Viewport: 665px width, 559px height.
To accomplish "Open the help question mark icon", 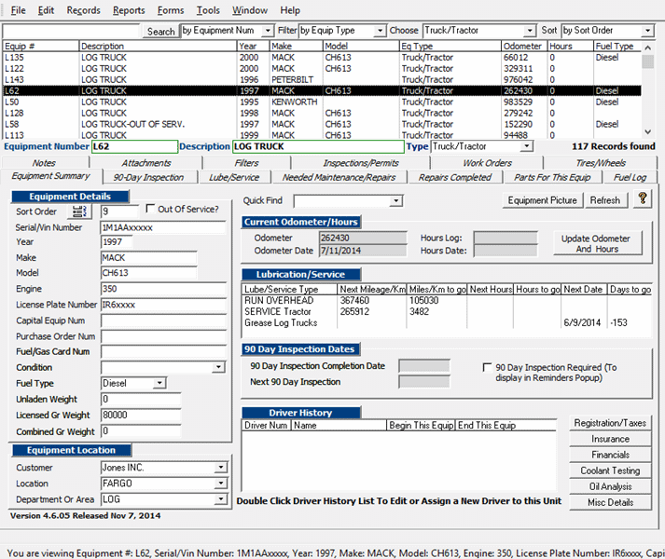I will pos(643,198).
